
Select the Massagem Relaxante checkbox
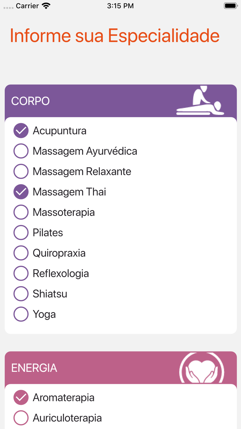pyautogui.click(x=21, y=171)
